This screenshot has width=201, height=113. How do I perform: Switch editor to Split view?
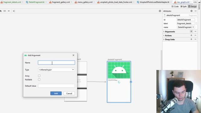[x=183, y=6]
